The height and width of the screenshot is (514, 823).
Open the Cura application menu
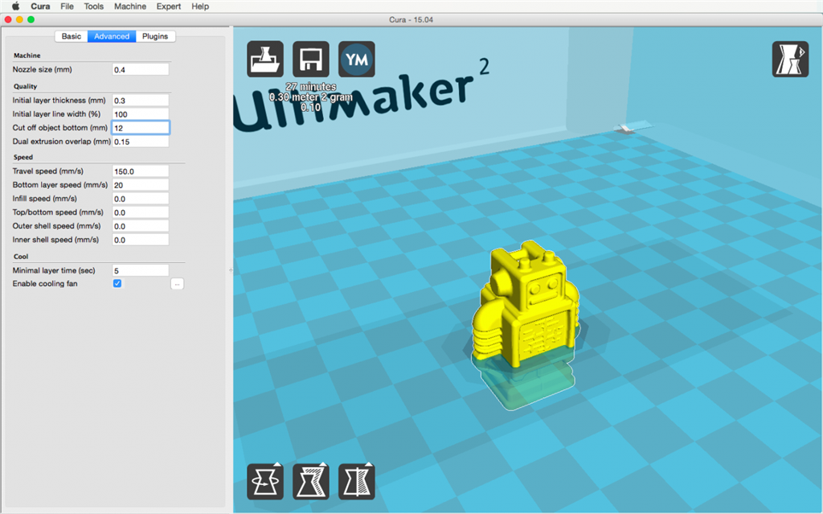tap(40, 6)
